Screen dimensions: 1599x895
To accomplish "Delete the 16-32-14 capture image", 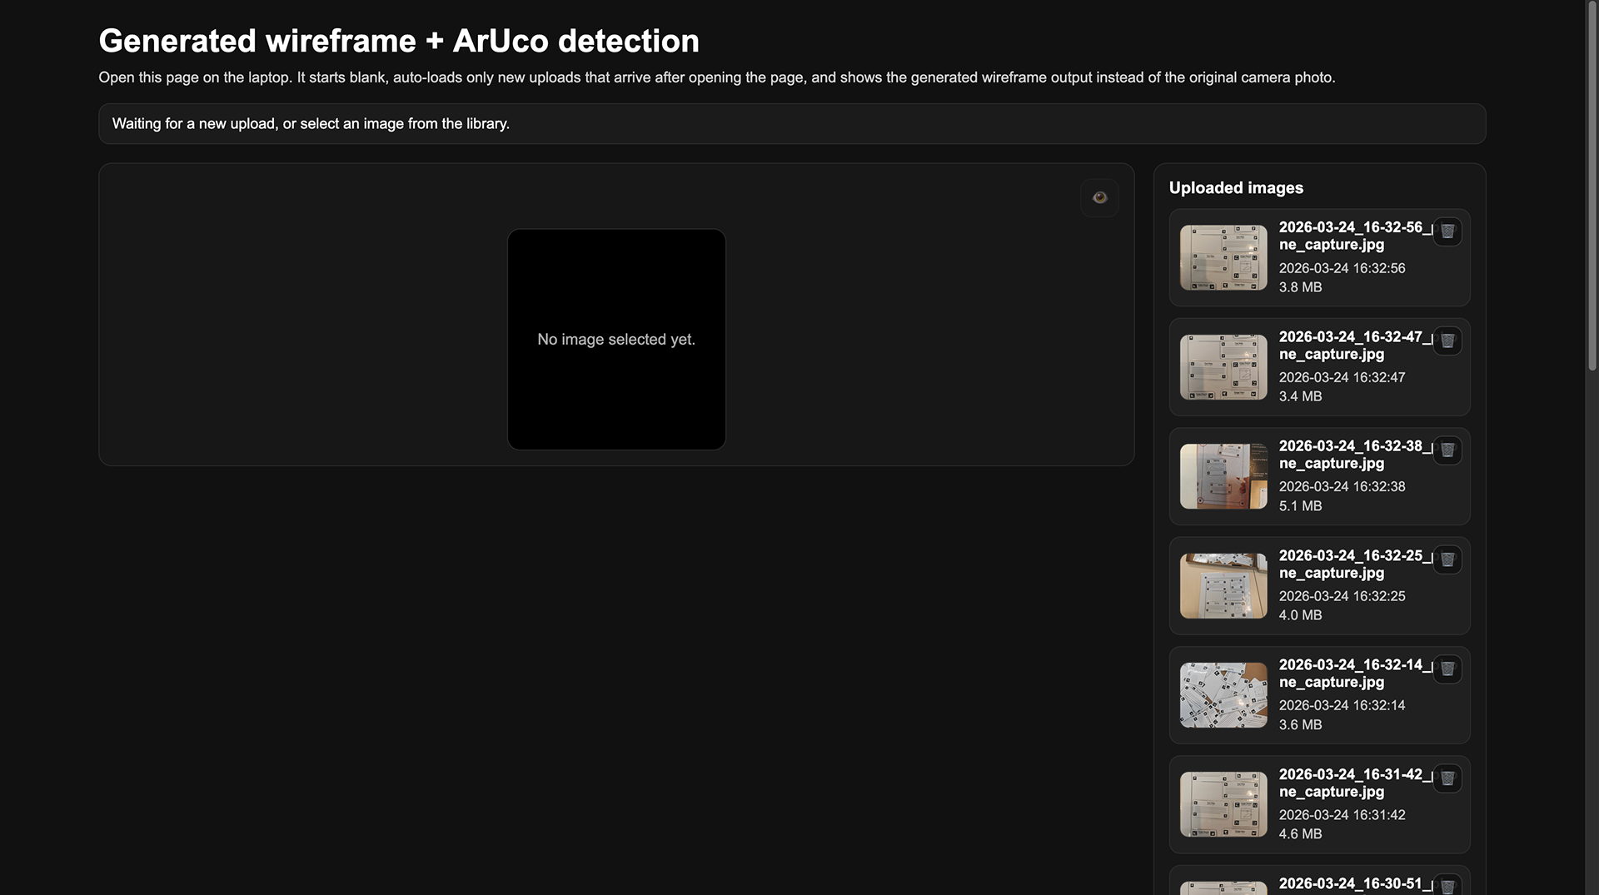I will click(x=1447, y=669).
